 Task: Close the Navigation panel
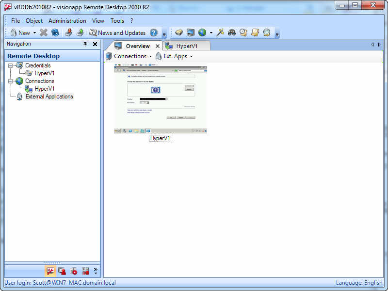[95, 44]
